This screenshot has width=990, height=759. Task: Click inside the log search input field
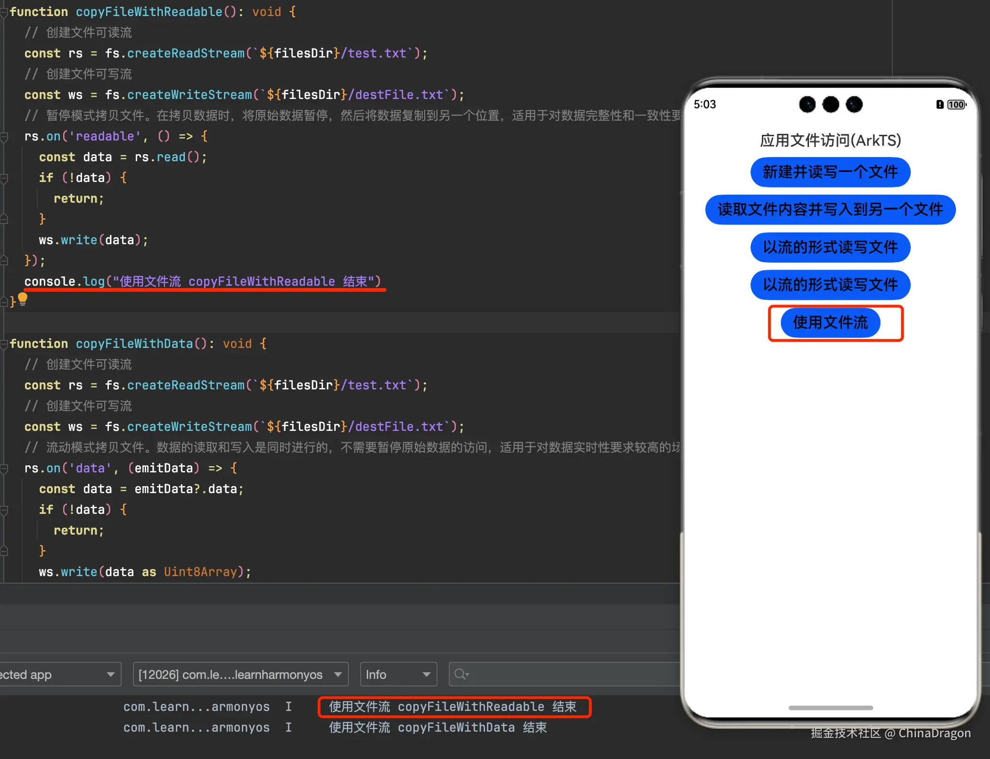566,674
